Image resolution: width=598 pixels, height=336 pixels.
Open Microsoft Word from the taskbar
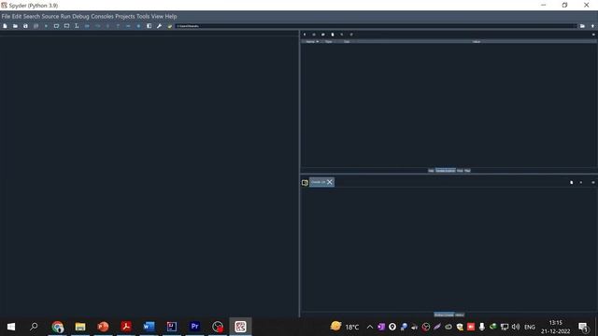point(149,327)
